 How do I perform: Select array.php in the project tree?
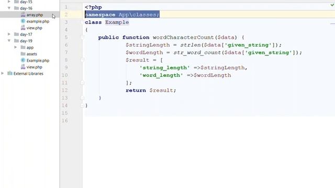coord(35,15)
